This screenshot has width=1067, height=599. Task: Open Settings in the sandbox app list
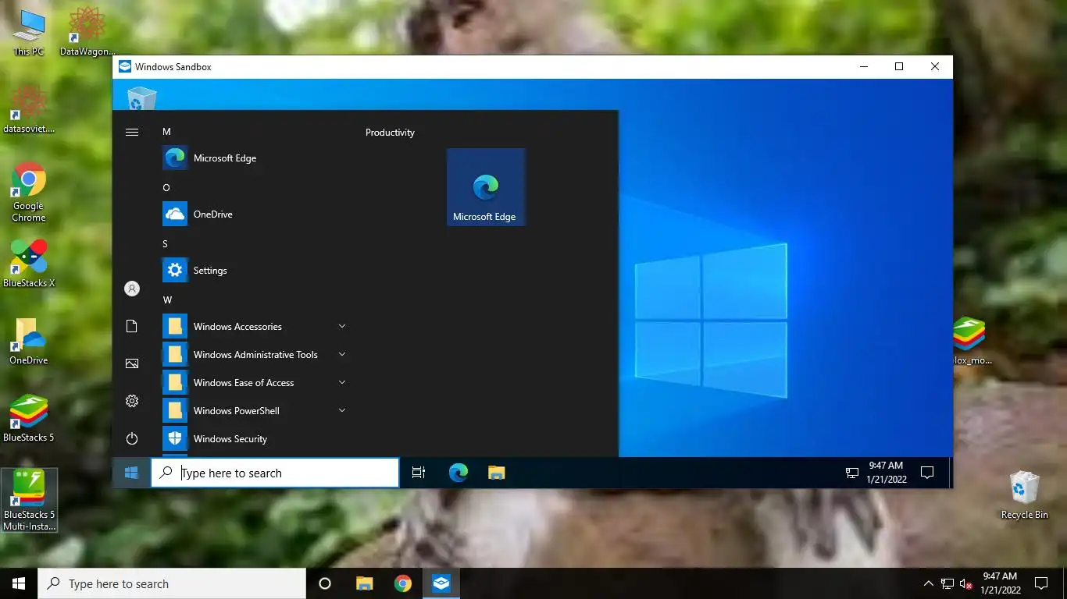click(254, 271)
